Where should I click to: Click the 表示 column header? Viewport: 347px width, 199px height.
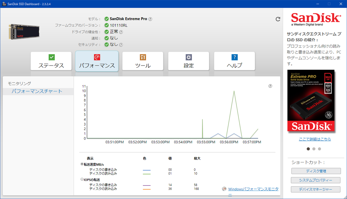90,158
